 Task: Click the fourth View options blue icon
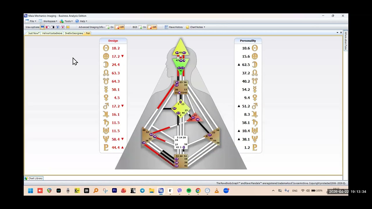58,27
